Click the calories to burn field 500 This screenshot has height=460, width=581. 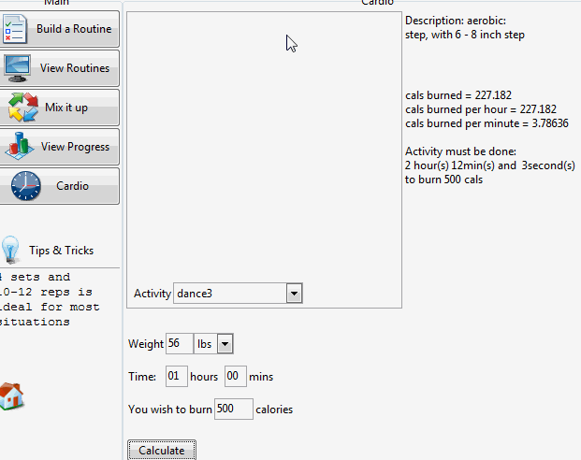tap(234, 409)
